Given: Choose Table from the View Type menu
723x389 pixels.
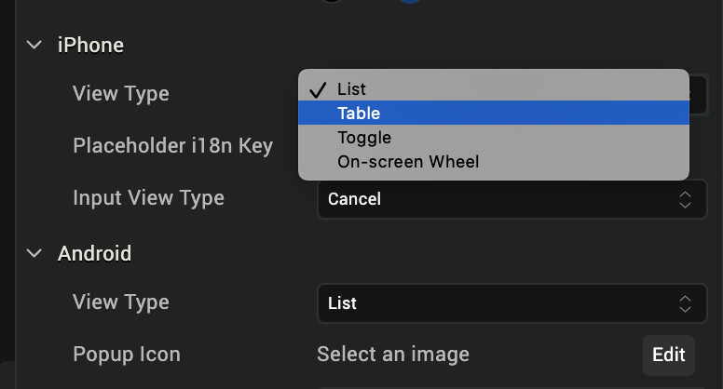Looking at the screenshot, I should pos(359,114).
